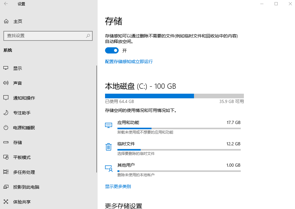This screenshot has height=209, width=295.
Task: Click the search magnifier icon
Action: point(88,36)
